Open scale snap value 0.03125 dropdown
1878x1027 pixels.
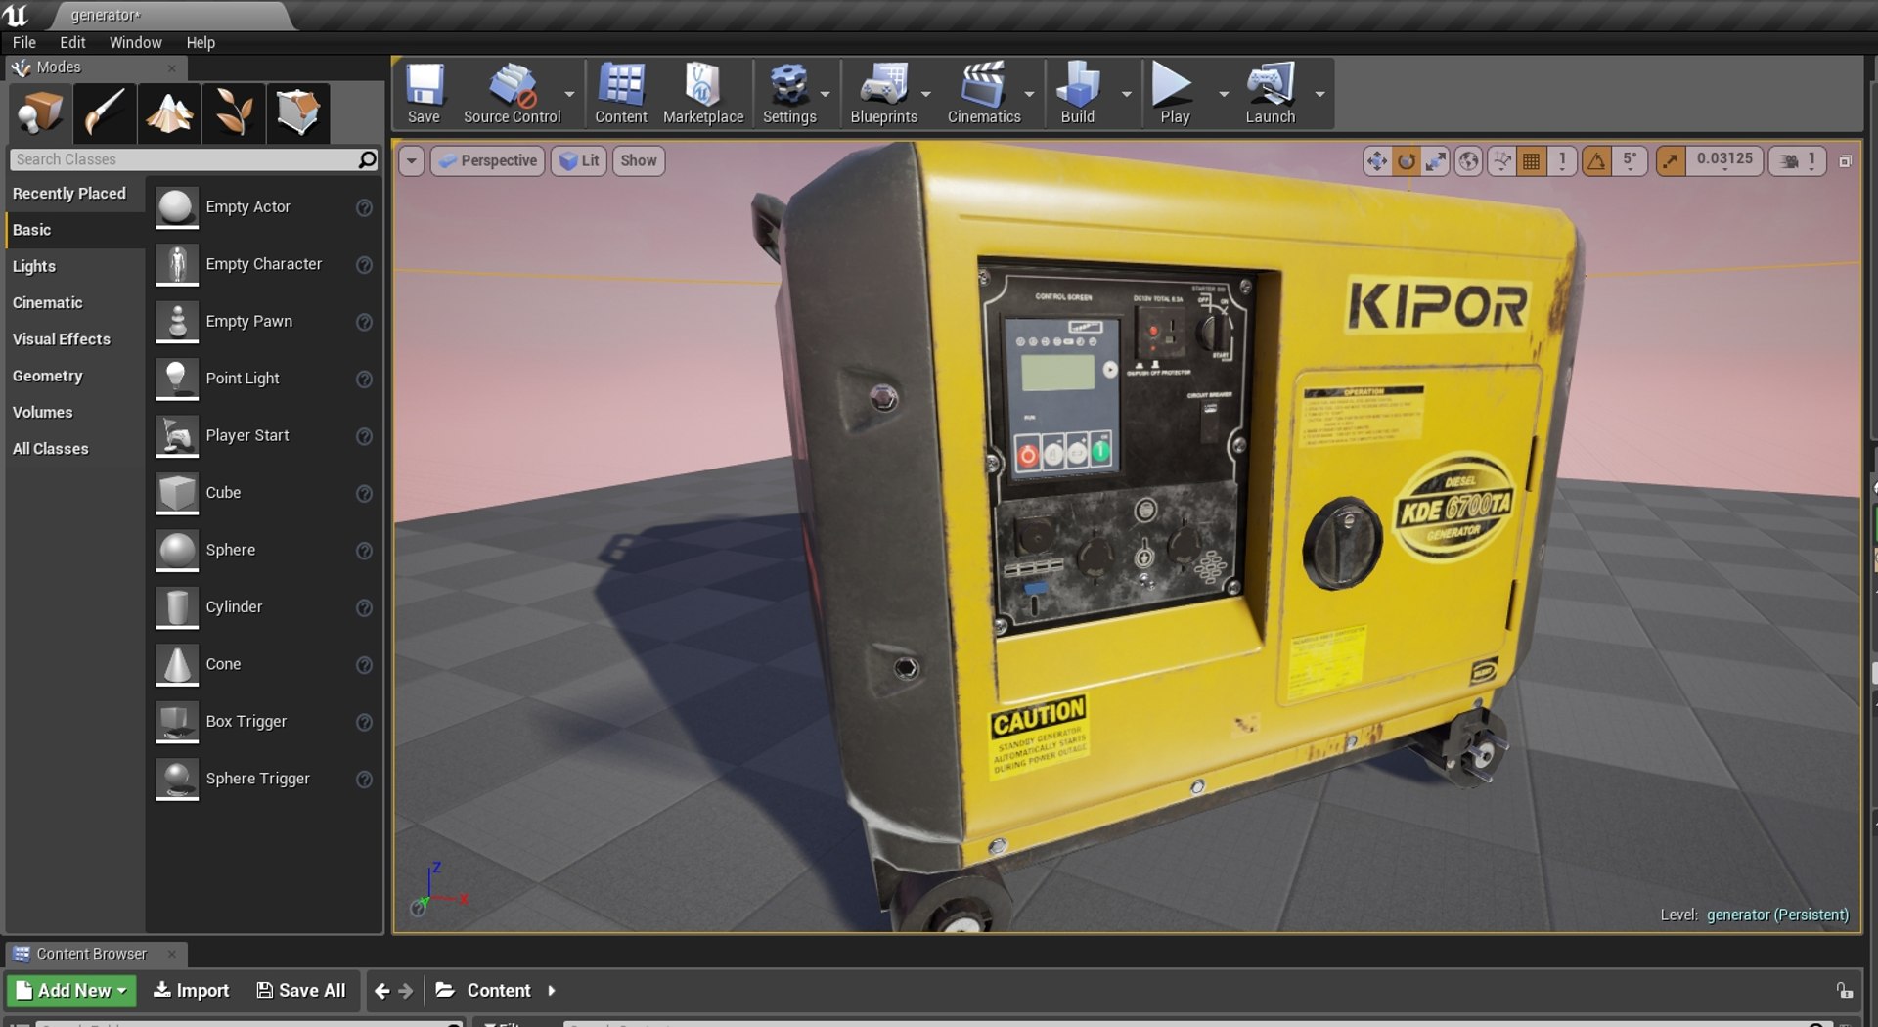click(x=1724, y=161)
